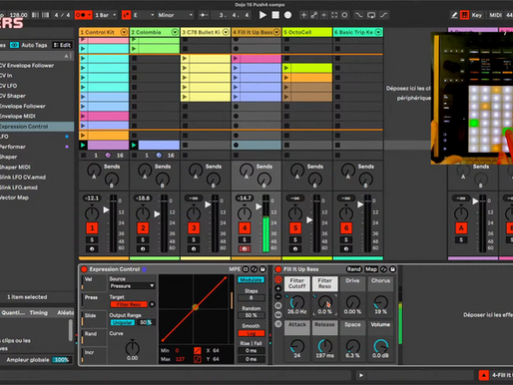Image resolution: width=513 pixels, height=385 pixels.
Task: Solo track 4 with its S button
Action: [x=245, y=239]
